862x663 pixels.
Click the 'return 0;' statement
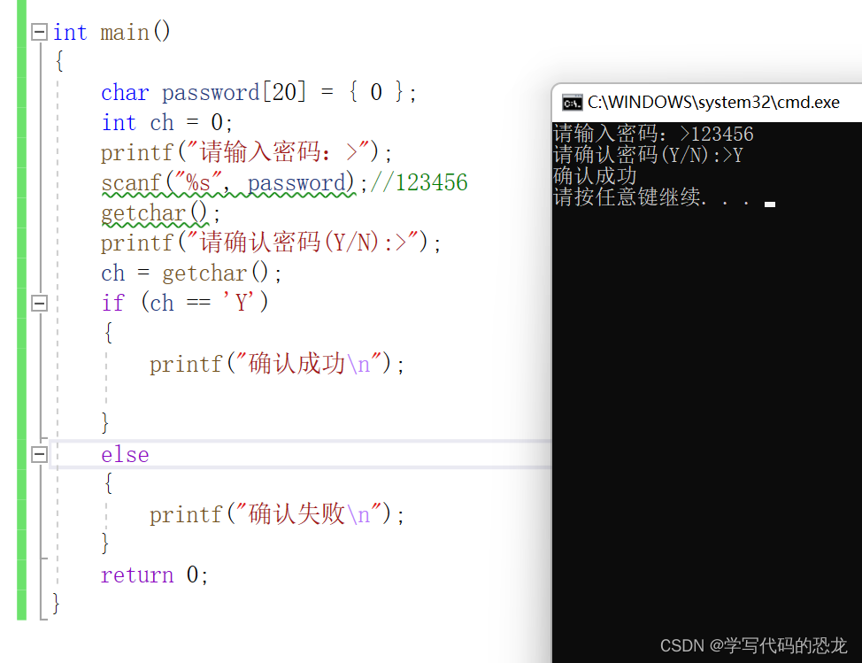[155, 575]
